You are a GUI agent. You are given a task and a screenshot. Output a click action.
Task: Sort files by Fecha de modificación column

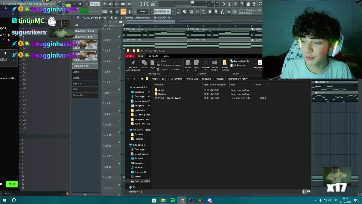(x=215, y=84)
